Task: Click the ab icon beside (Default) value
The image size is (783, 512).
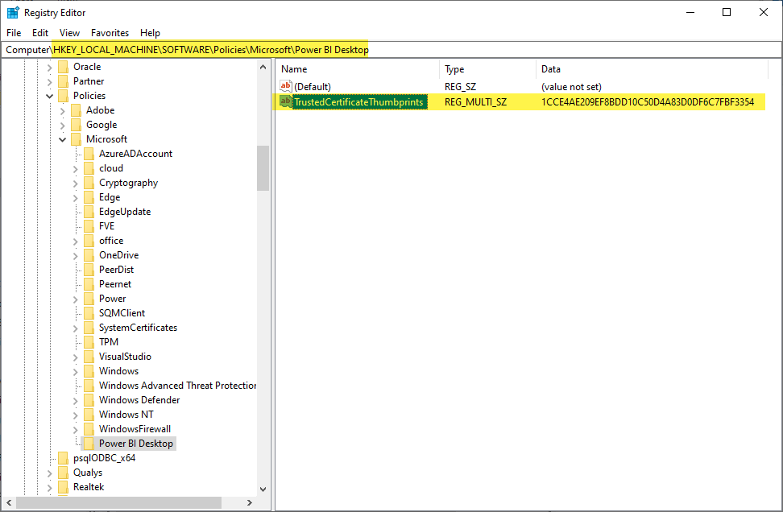Action: click(x=286, y=86)
